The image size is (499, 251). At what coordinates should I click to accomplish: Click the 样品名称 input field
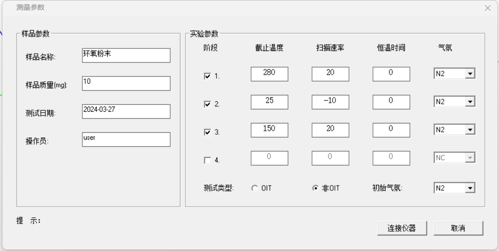click(126, 55)
